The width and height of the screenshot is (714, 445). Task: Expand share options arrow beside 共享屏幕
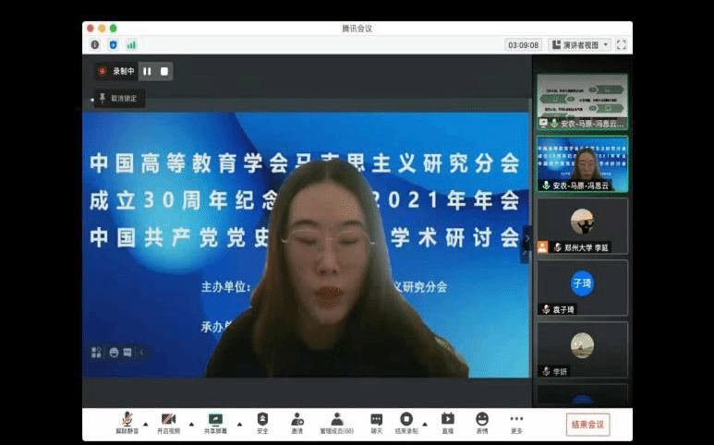239,424
